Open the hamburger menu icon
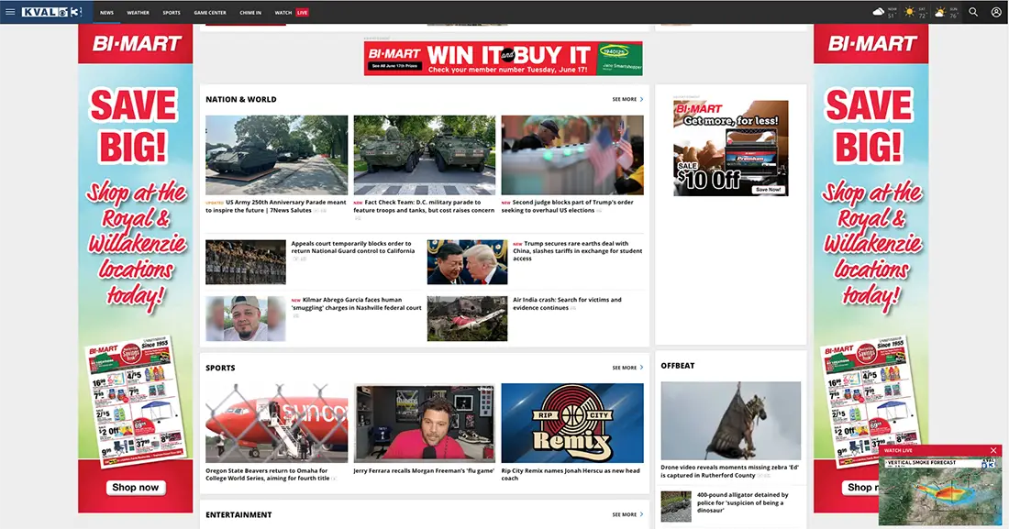 coord(10,12)
